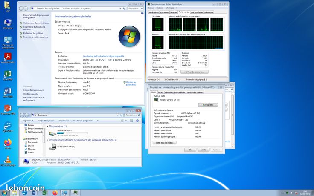Launch Word 2016 desktop shortcut
This screenshot has height=196, width=314.
pos(8,92)
